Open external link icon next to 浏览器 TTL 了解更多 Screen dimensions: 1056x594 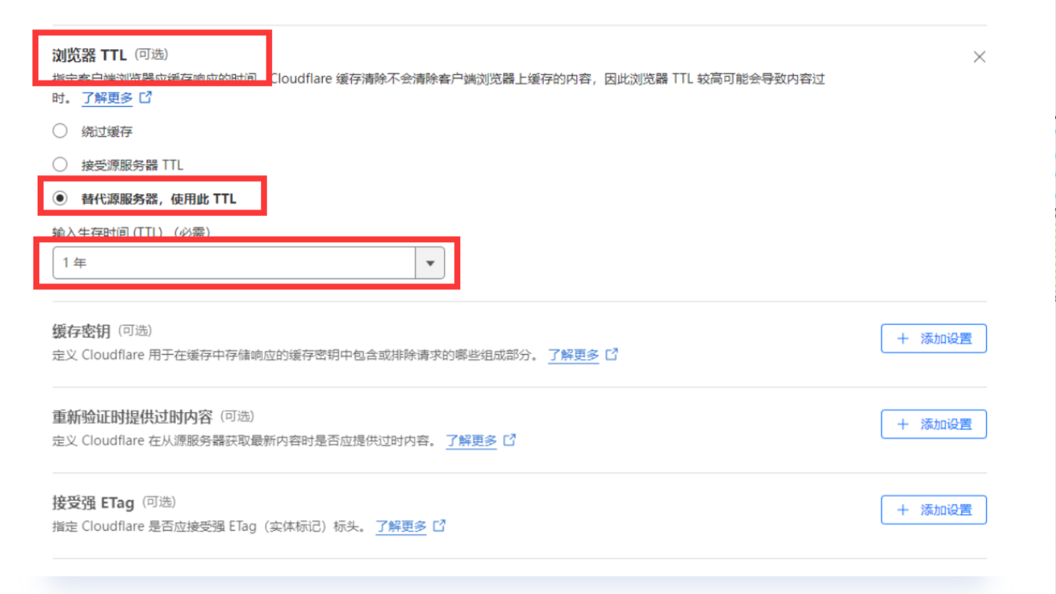coord(145,97)
